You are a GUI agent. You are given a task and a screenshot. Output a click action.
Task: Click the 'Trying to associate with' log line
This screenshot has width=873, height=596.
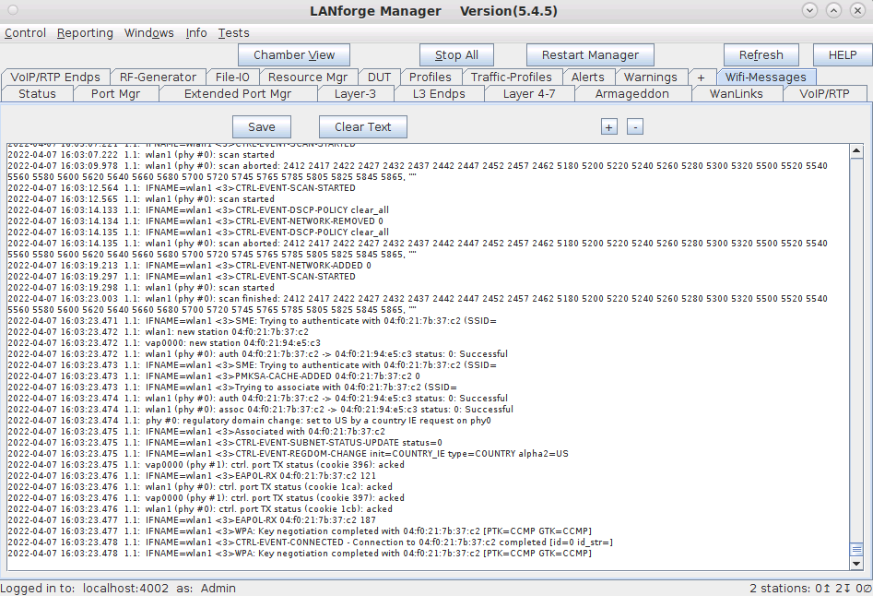click(232, 387)
